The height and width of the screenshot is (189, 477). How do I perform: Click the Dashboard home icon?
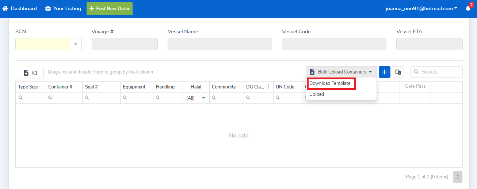point(5,8)
